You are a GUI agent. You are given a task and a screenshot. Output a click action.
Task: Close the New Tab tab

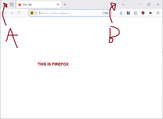pyautogui.click(x=58, y=4)
